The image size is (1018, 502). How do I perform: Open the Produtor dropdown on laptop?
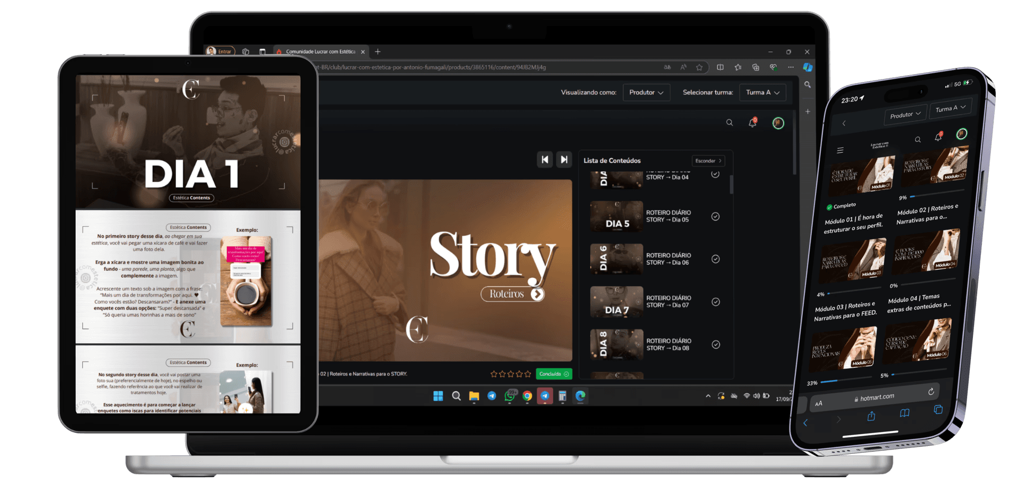click(646, 92)
